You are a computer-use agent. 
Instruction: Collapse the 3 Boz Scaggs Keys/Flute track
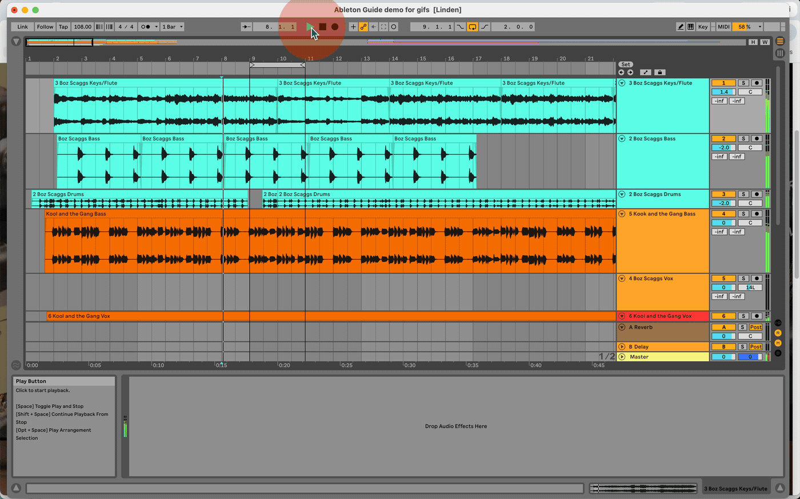(x=622, y=83)
